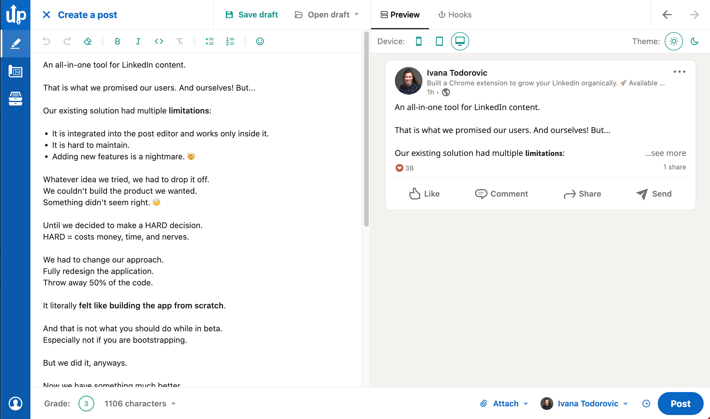710x419 pixels.
Task: Select the light theme
Action: click(x=674, y=41)
